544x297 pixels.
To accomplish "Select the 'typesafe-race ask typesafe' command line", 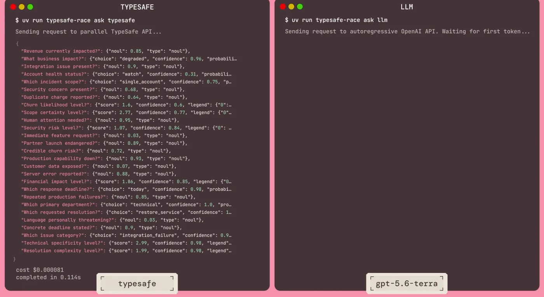I will 75,20.
